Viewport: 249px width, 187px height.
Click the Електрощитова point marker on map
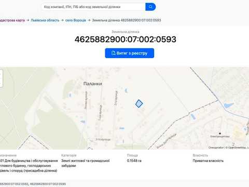pos(220,133)
